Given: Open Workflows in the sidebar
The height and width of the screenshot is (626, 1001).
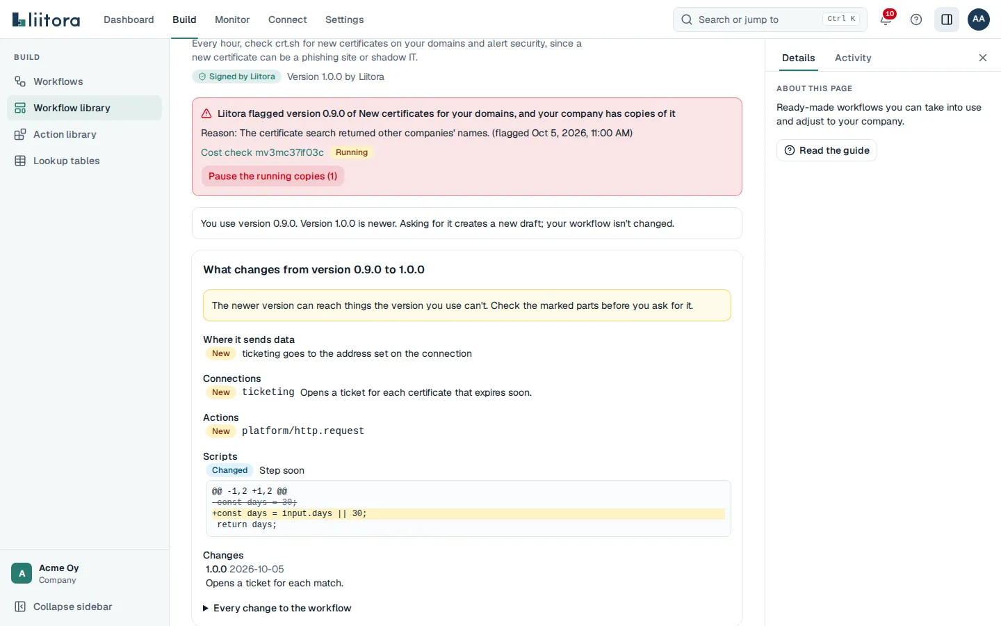Looking at the screenshot, I should click(84, 81).
